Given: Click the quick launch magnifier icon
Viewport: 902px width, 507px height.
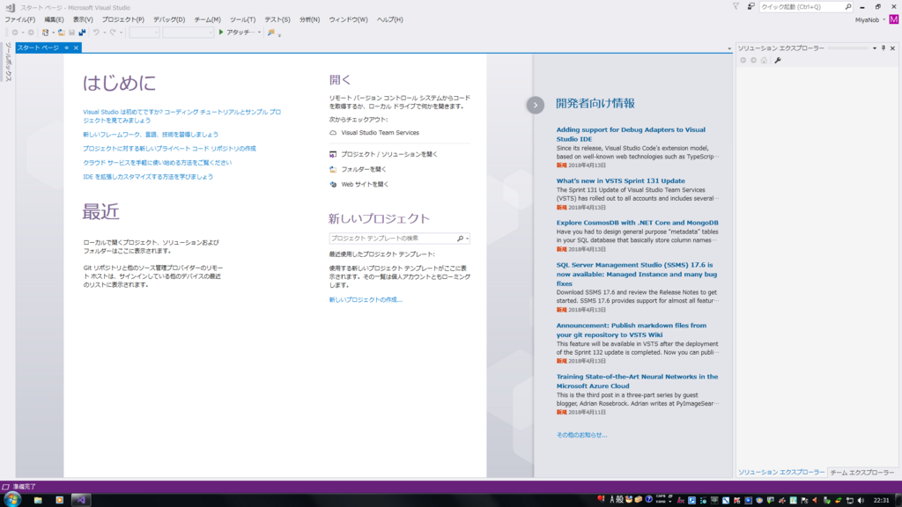Looking at the screenshot, I should [x=848, y=7].
